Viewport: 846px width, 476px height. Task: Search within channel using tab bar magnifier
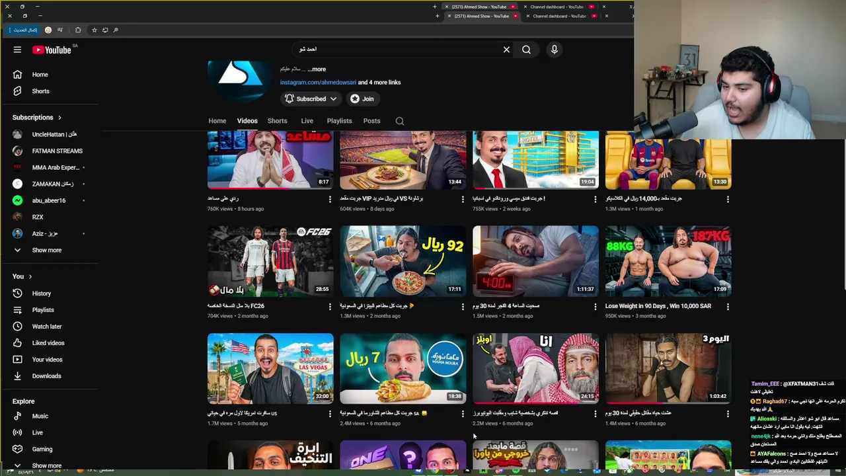coord(399,121)
